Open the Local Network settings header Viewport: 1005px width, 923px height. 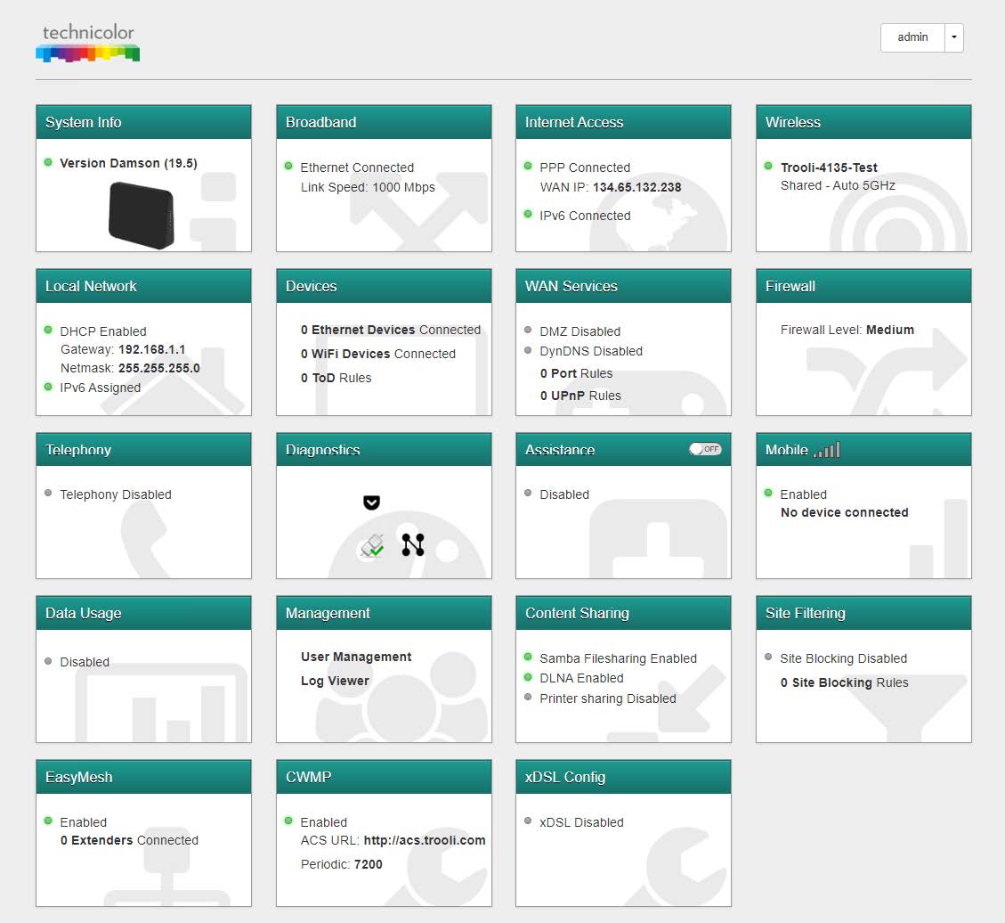pos(91,286)
